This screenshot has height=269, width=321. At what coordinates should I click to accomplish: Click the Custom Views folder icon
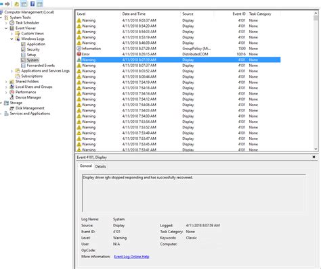coord(18,33)
